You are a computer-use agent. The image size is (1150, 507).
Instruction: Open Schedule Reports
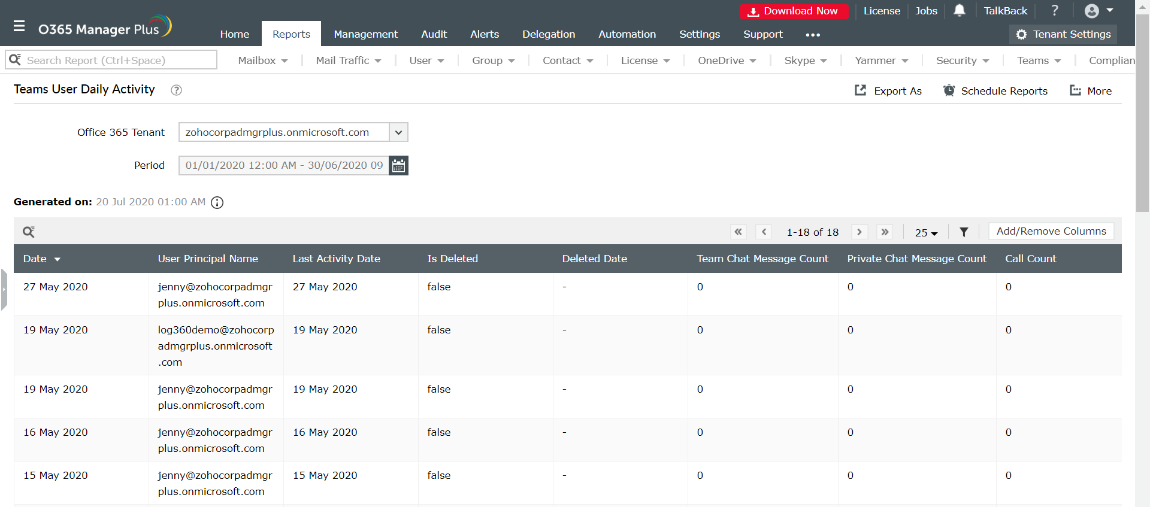coord(995,90)
